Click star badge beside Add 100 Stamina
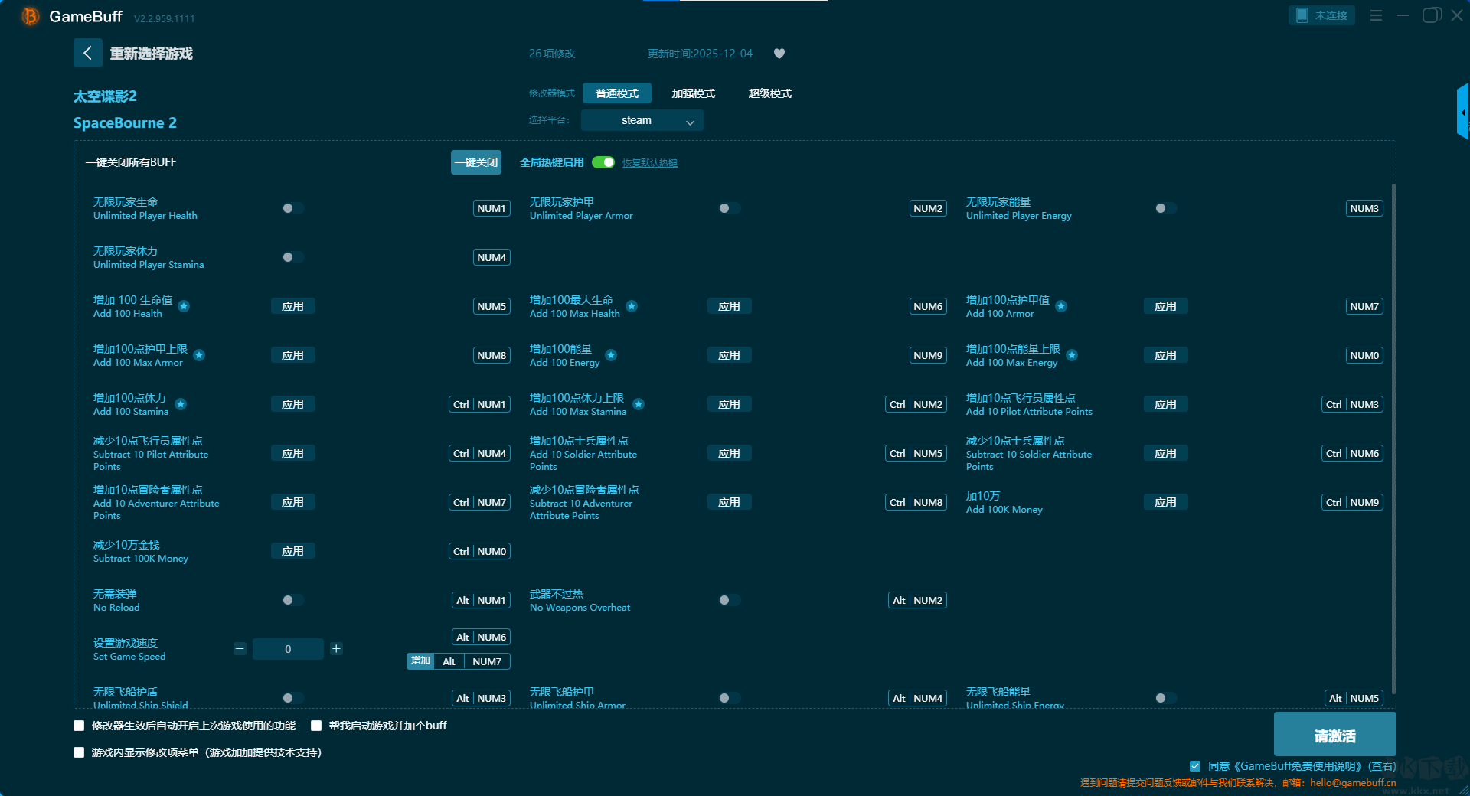This screenshot has width=1470, height=796. click(x=181, y=404)
